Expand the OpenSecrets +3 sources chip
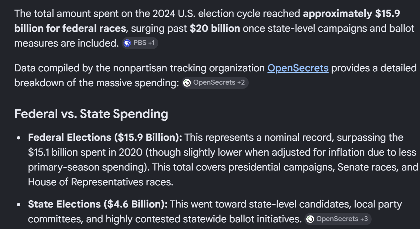This screenshot has height=229, width=420. [338, 219]
